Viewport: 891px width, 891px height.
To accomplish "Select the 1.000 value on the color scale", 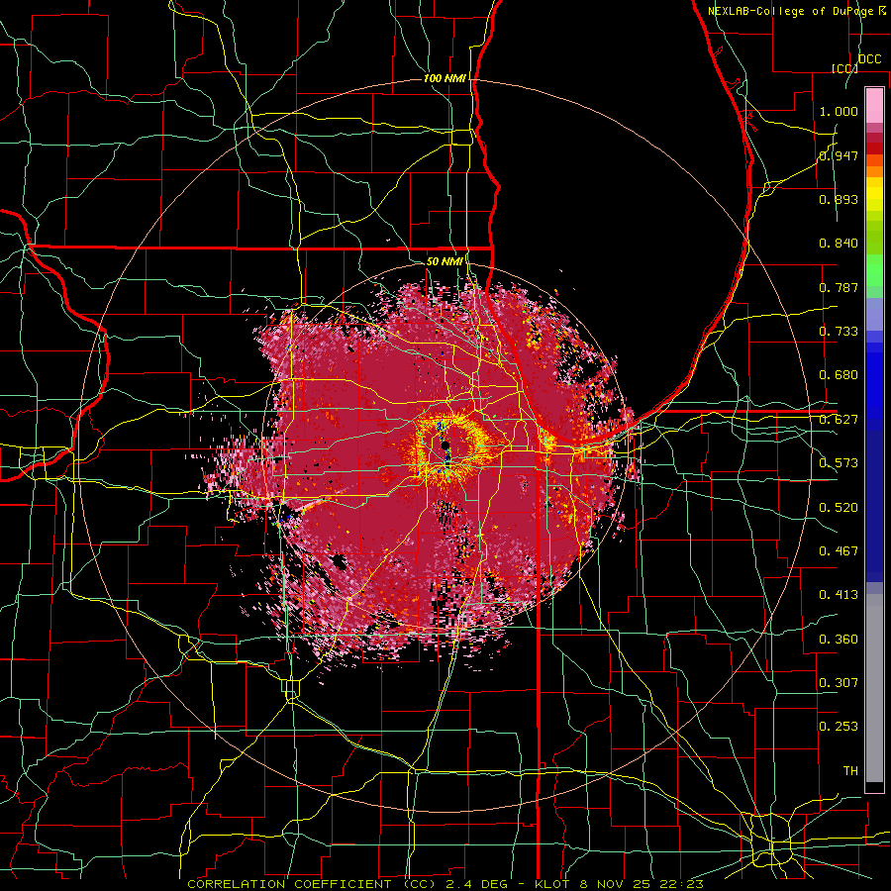I will (x=839, y=111).
